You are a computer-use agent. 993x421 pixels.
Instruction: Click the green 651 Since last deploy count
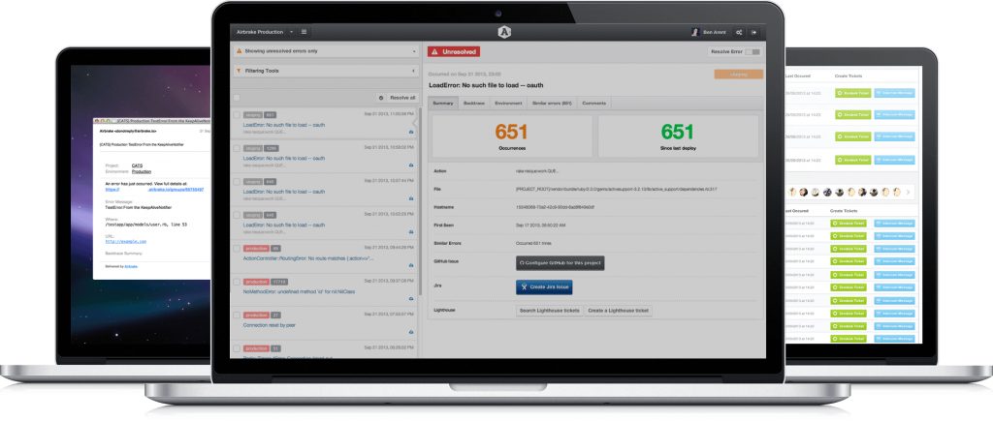pos(678,133)
